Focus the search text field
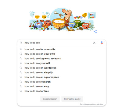 58,43
